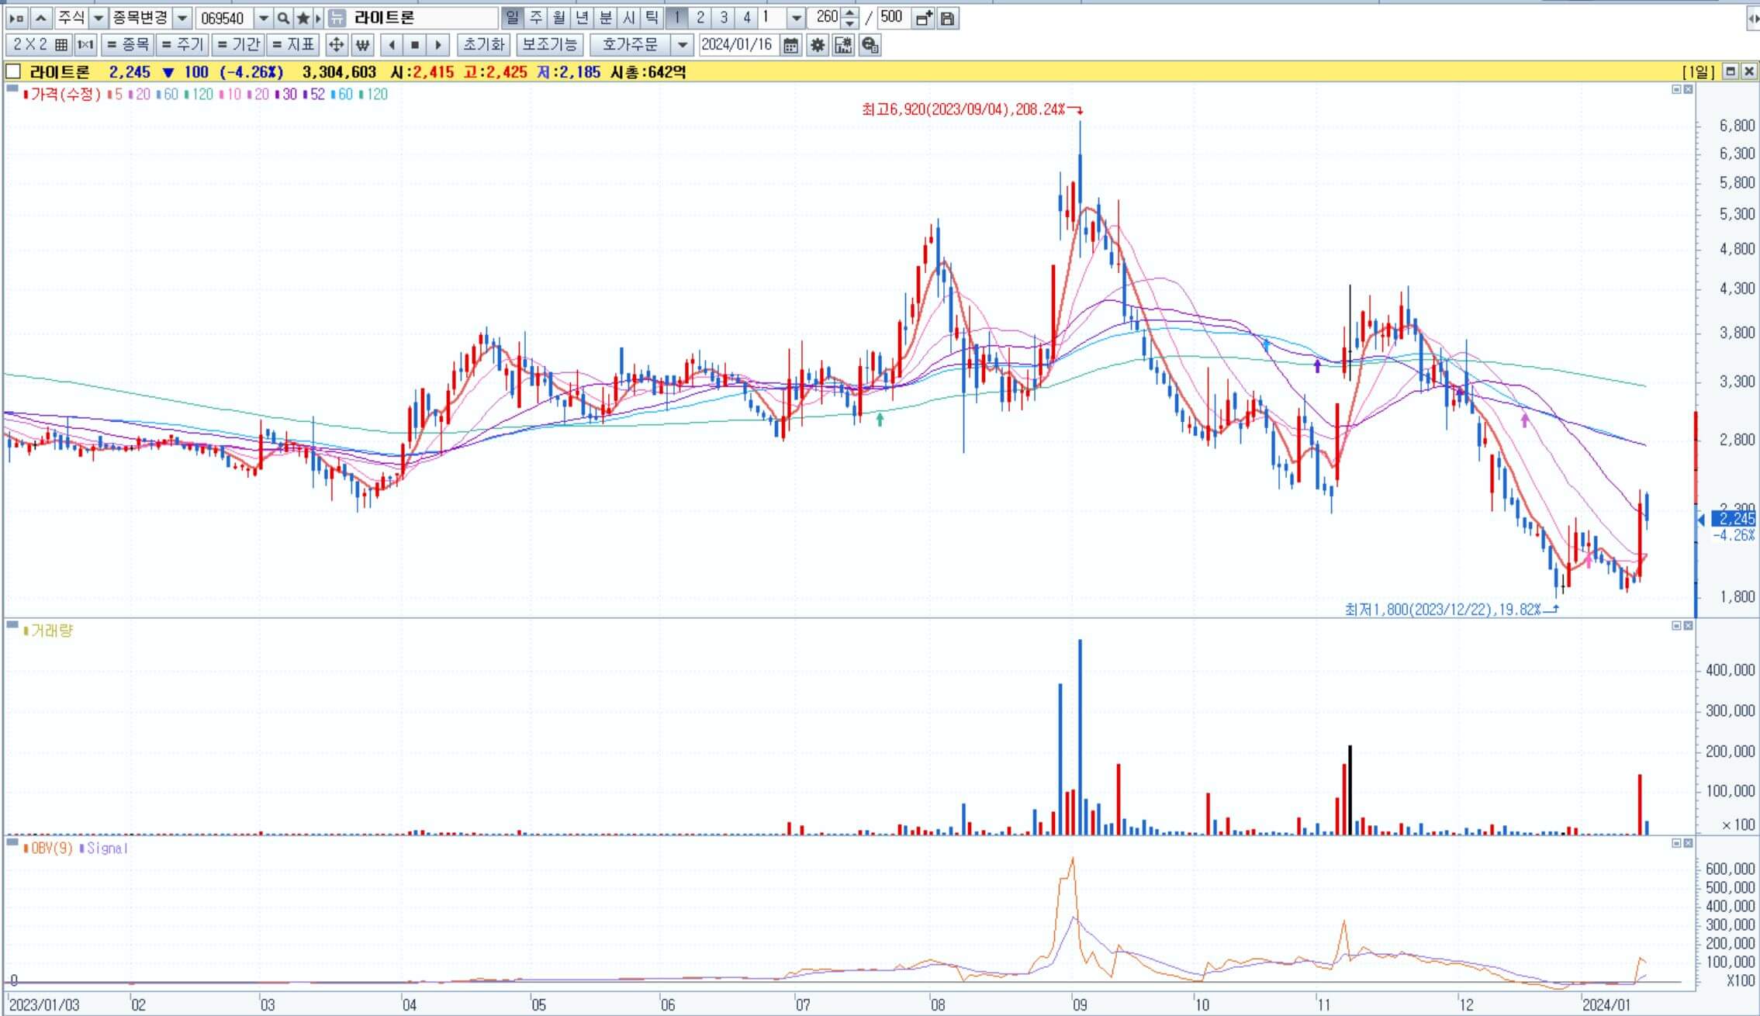Click the favorites star icon
Viewport: 1760px width, 1016px height.
[303, 18]
